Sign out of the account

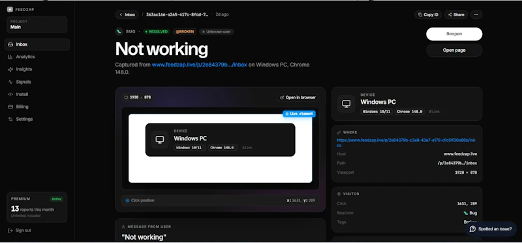[20, 231]
